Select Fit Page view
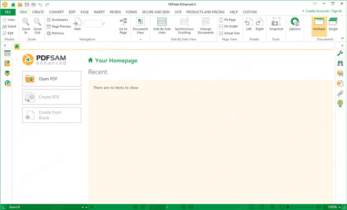Screen dimensions: 347x210 (227, 20)
